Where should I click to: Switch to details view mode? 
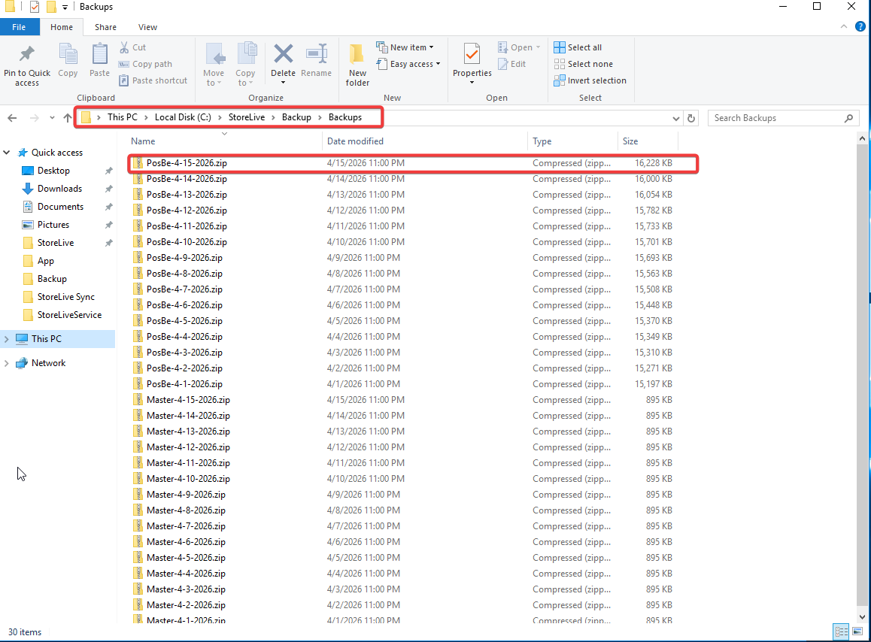842,631
